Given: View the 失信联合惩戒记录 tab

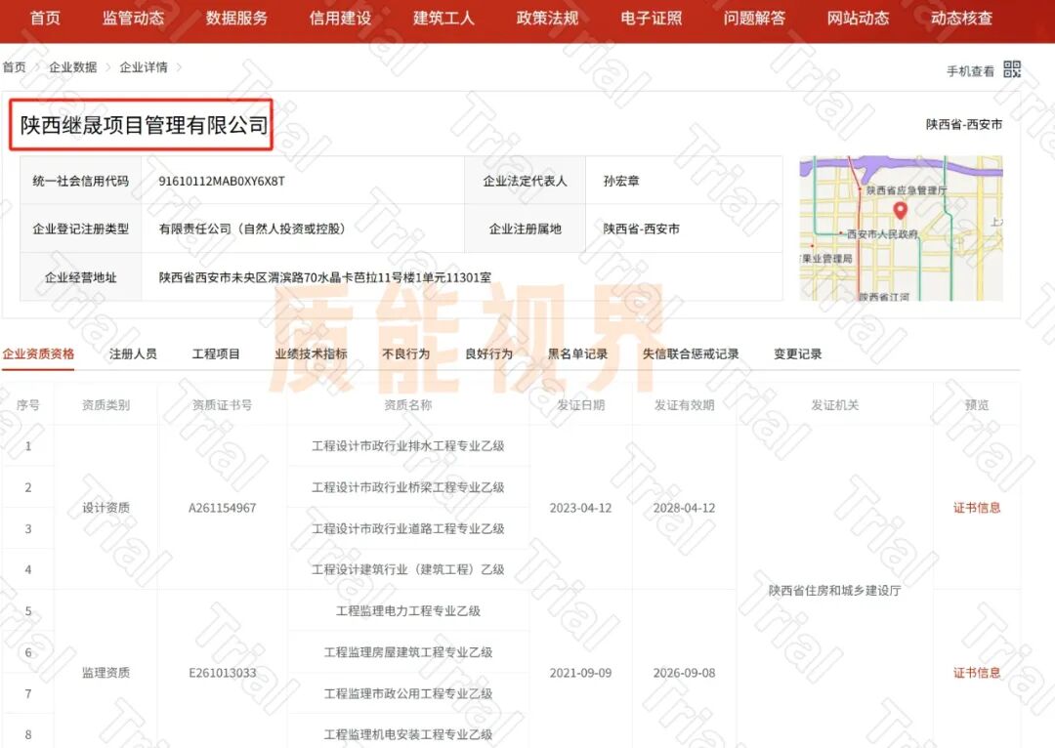Looking at the screenshot, I should (x=691, y=353).
